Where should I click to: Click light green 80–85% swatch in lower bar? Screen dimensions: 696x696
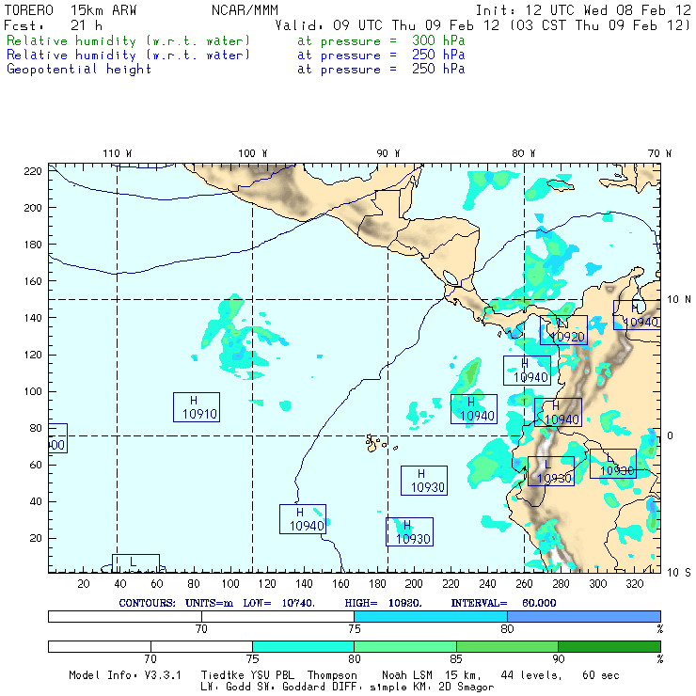click(405, 646)
